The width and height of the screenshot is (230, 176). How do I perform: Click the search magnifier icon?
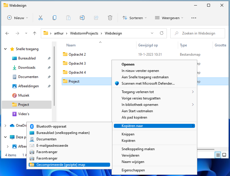[x=176, y=33]
